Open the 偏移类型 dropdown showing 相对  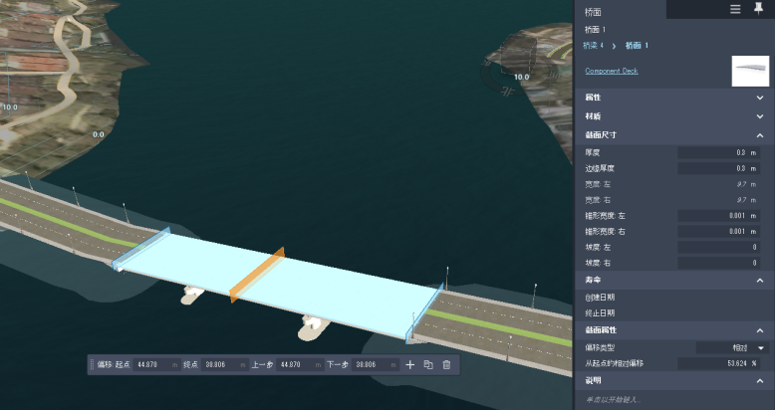732,347
